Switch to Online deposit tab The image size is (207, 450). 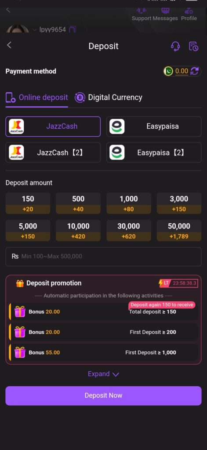(x=37, y=98)
